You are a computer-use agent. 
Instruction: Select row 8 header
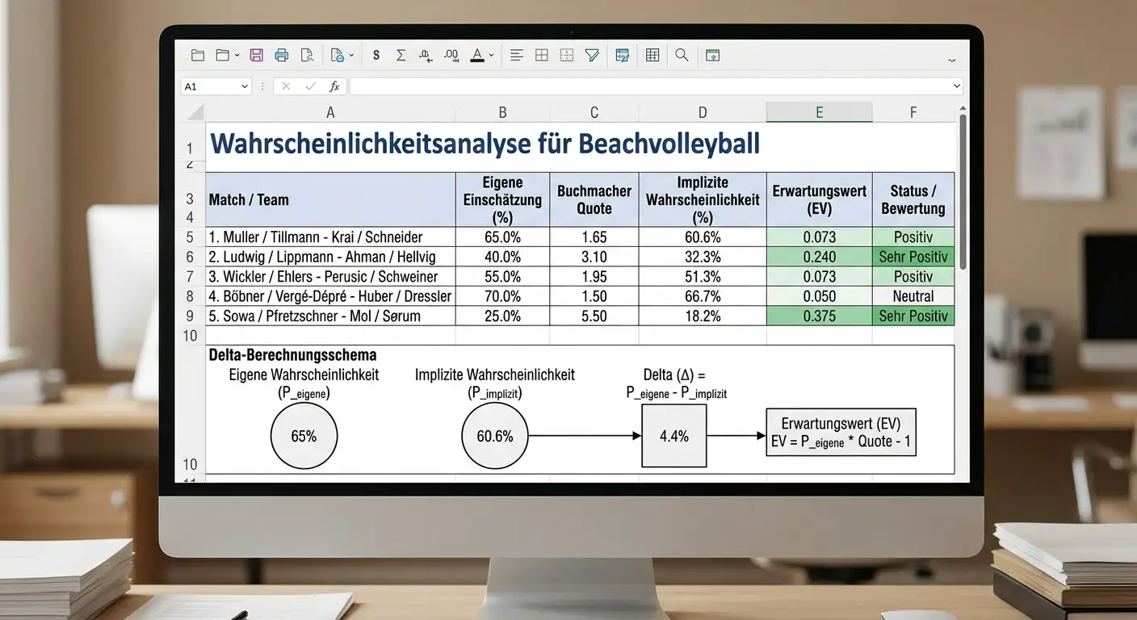tap(191, 296)
